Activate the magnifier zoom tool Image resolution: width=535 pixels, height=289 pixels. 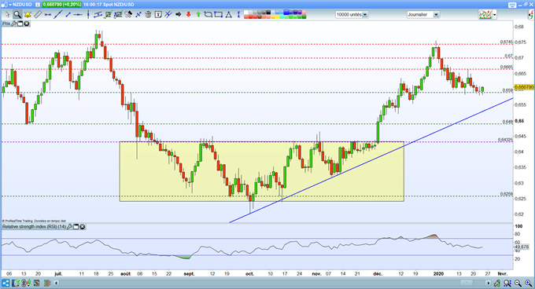(17, 15)
